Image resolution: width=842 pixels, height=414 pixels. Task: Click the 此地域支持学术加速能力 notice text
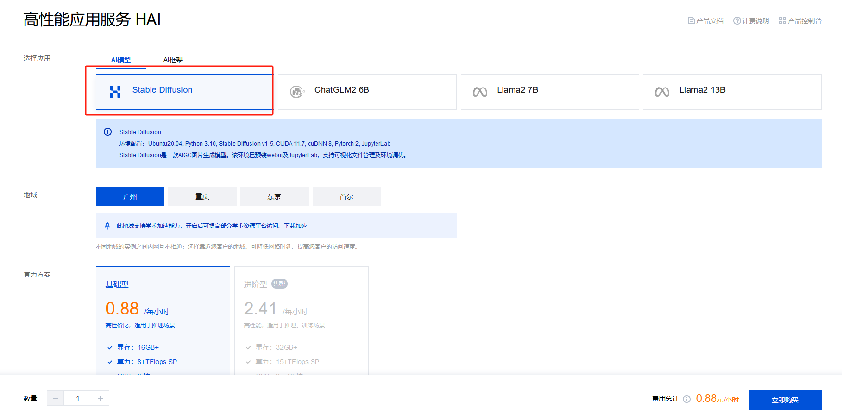tap(212, 226)
